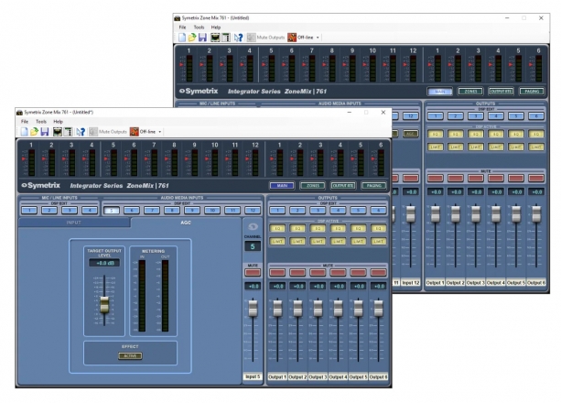The width and height of the screenshot is (561, 403).
Task: Toggle the AGC EFFECT ACTIVE button
Action: (130, 355)
